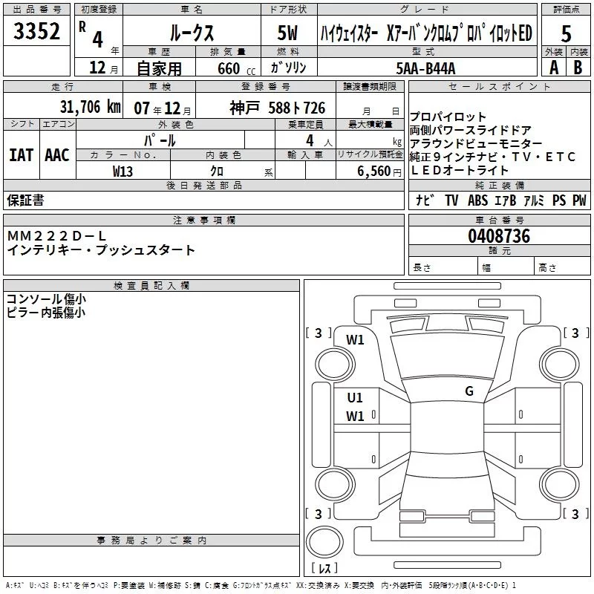Image resolution: width=594 pixels, height=594 pixels.
Task: Click the model code 5AA-B44A
Action: (x=425, y=68)
